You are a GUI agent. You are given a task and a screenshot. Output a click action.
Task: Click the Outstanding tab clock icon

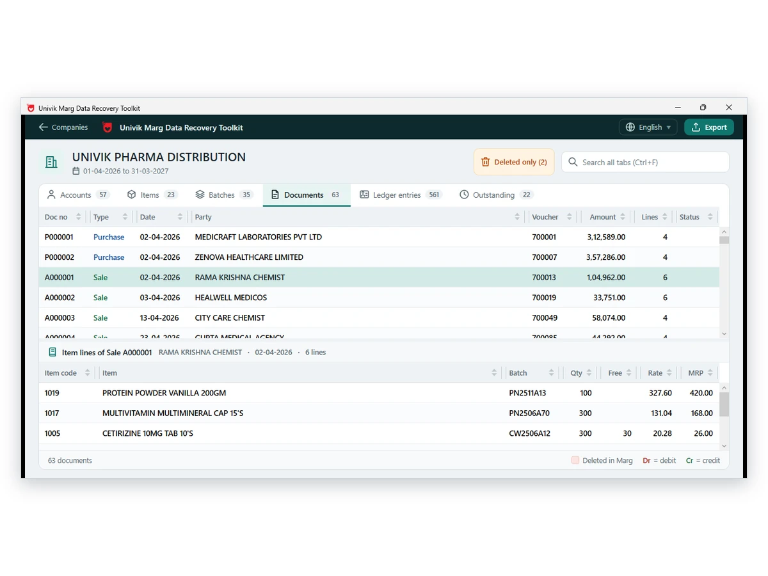coord(464,195)
